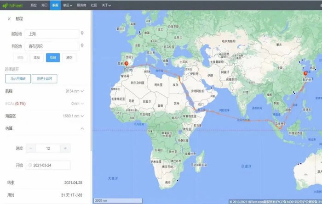Click the greyed-out 移除 button
322x204 pixels.
(20, 58)
